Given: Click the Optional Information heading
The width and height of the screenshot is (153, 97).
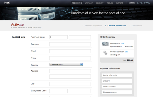Looking at the screenshot, I should [x=110, y=68].
